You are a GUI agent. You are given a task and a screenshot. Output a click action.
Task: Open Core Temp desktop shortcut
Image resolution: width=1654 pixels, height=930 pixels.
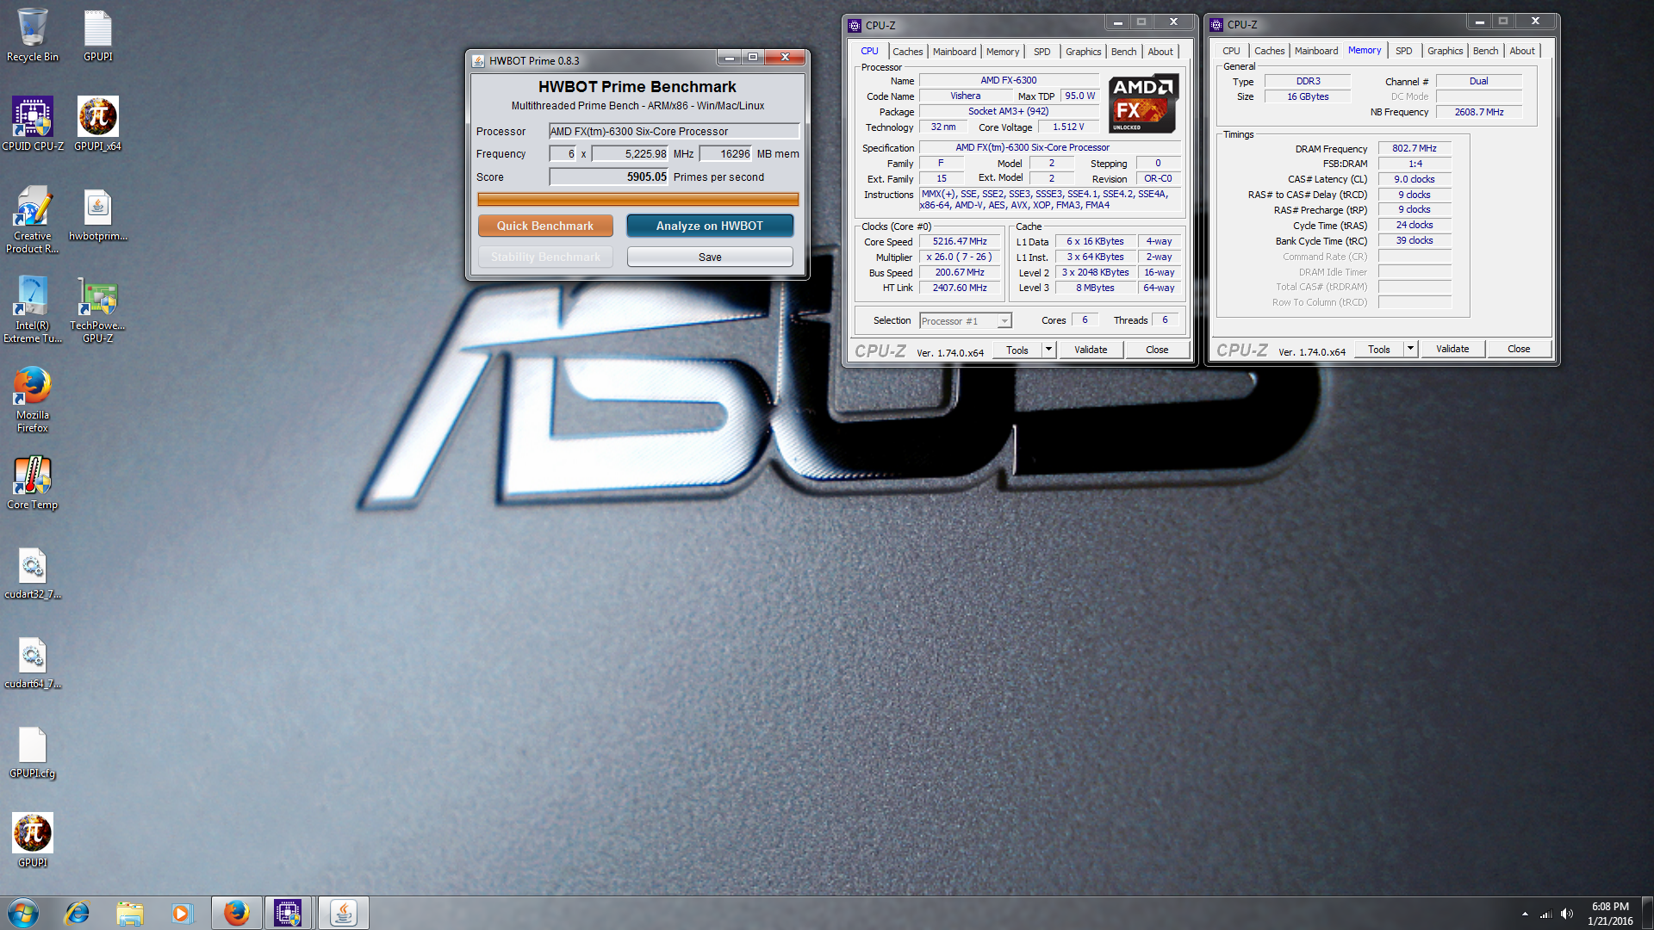(33, 484)
